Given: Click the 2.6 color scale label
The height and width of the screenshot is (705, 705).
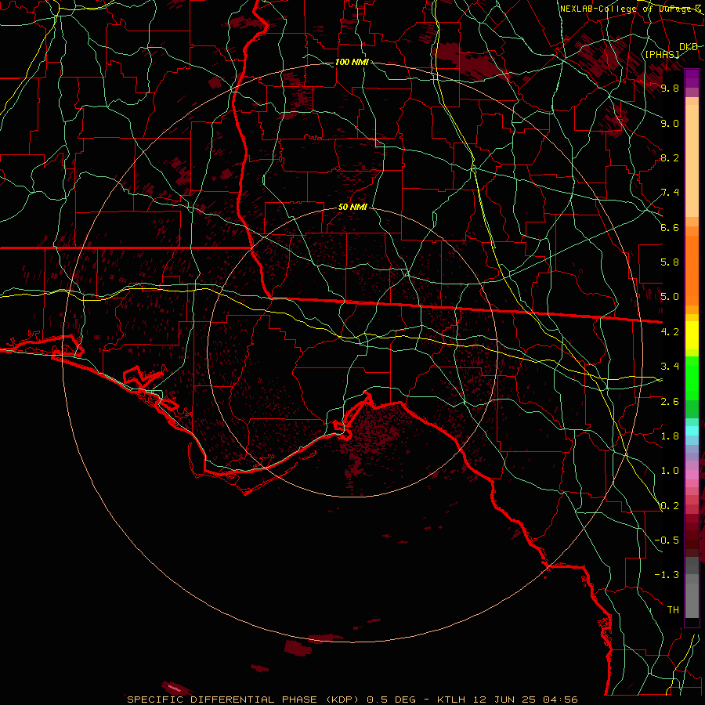Looking at the screenshot, I should coord(670,401).
